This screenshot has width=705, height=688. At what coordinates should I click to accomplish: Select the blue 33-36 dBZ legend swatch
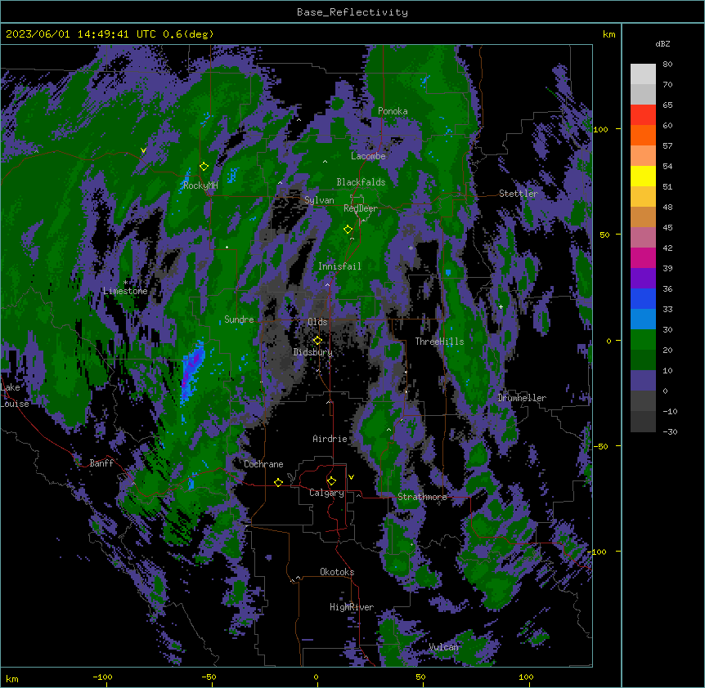coord(643,299)
